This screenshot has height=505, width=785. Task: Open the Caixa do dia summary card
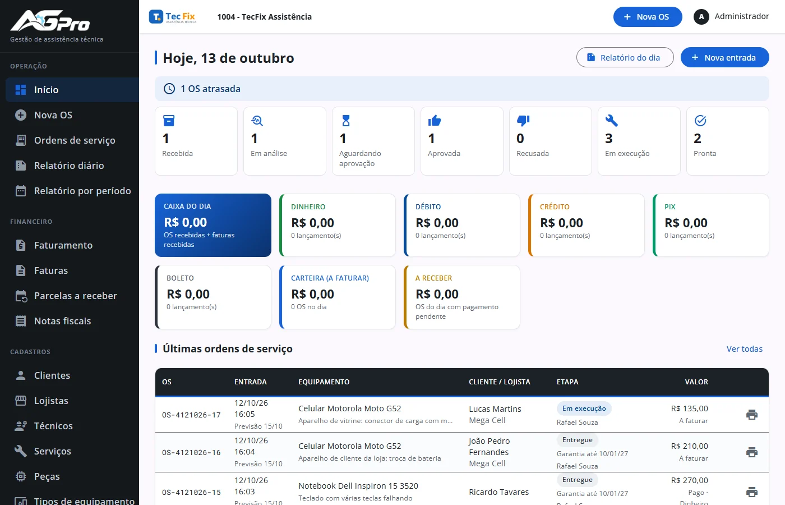pos(213,225)
